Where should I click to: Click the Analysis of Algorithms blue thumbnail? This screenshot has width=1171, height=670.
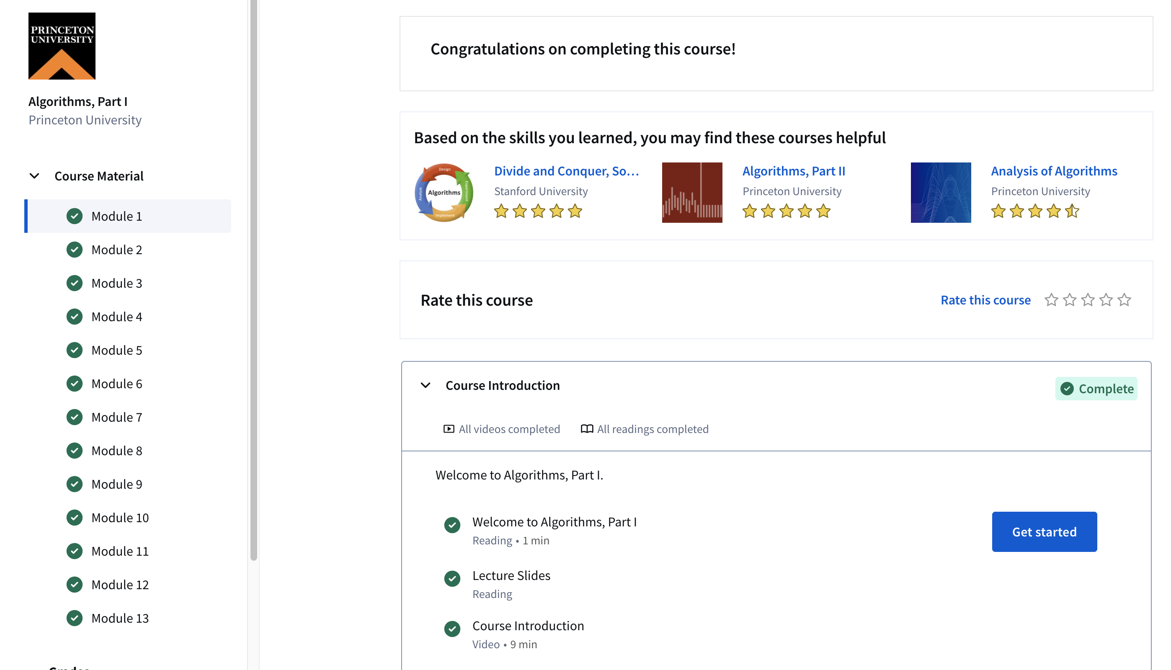point(941,192)
